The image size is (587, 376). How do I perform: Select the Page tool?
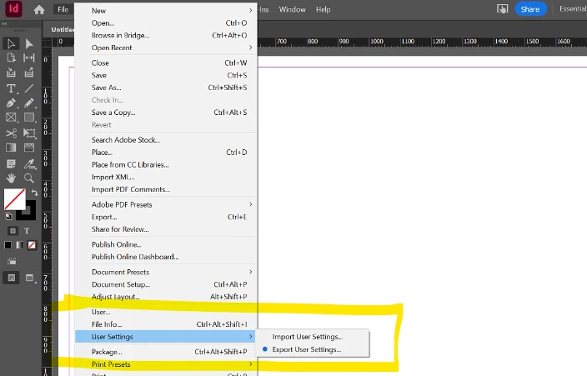pyautogui.click(x=11, y=58)
